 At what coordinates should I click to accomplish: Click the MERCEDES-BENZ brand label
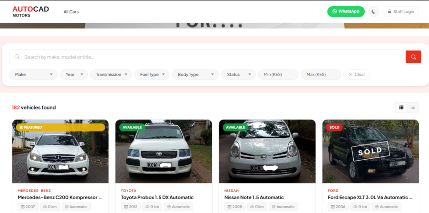(x=34, y=191)
